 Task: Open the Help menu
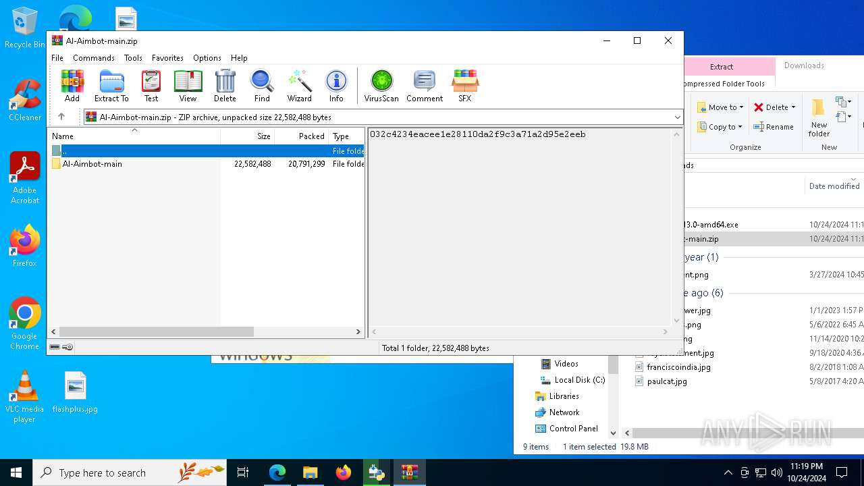click(x=239, y=58)
